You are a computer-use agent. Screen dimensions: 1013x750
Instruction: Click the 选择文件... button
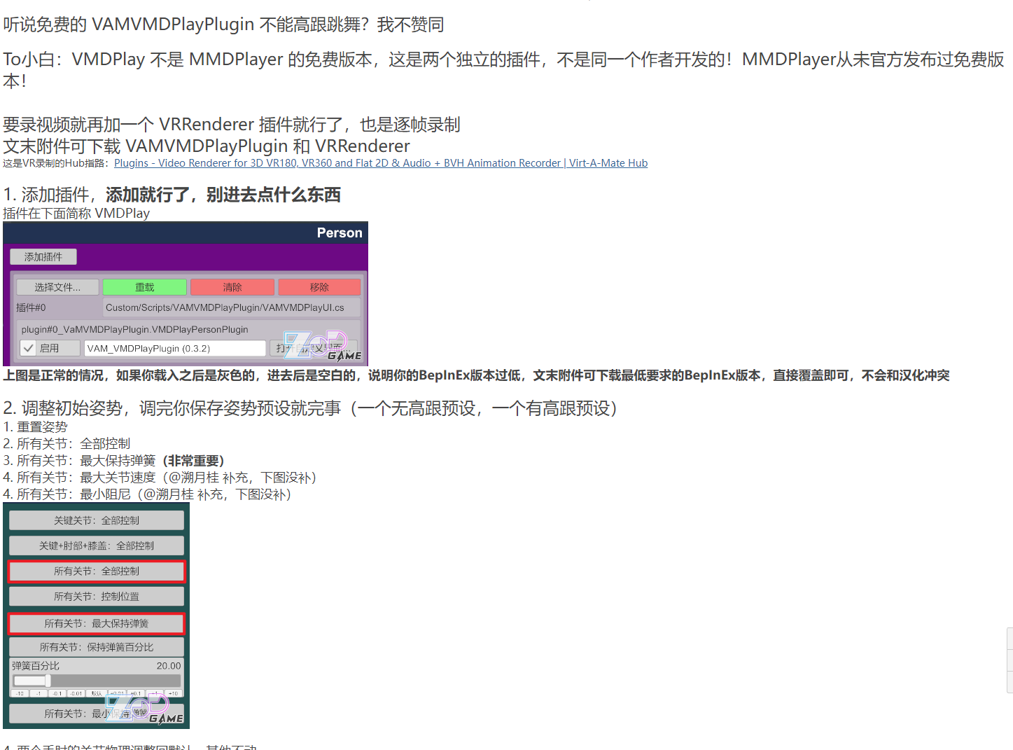click(57, 287)
